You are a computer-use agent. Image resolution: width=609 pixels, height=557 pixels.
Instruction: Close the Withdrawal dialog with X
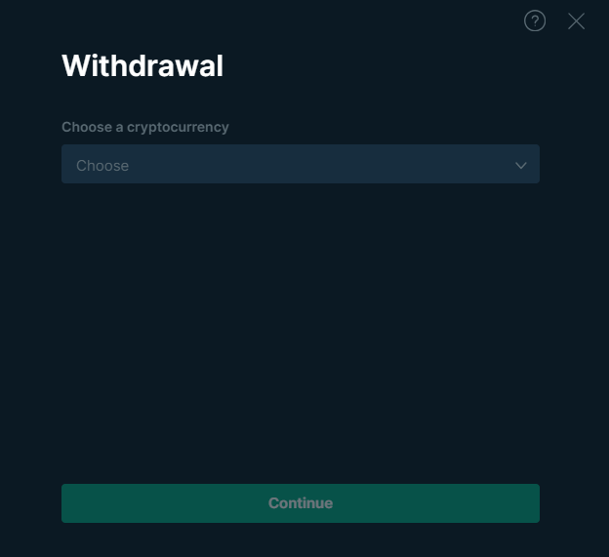(577, 20)
